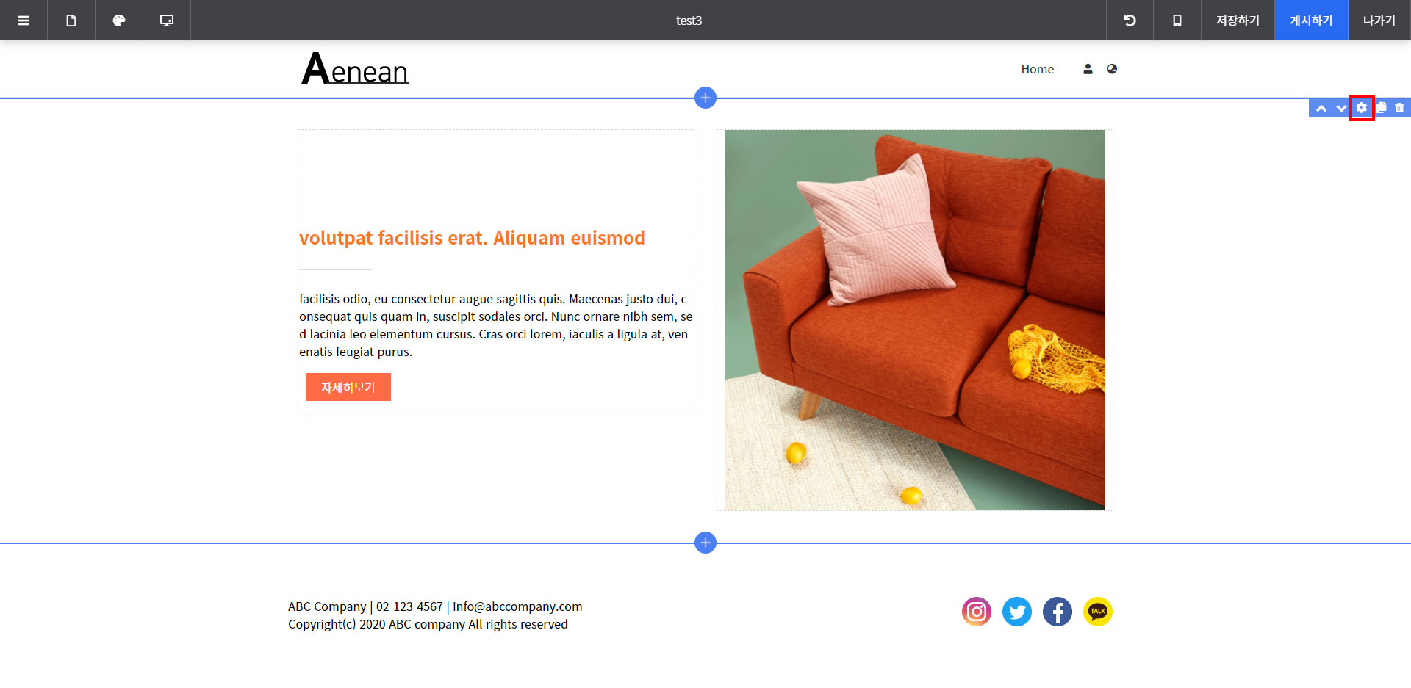
Task: Click the Home menu item
Action: click(1038, 69)
